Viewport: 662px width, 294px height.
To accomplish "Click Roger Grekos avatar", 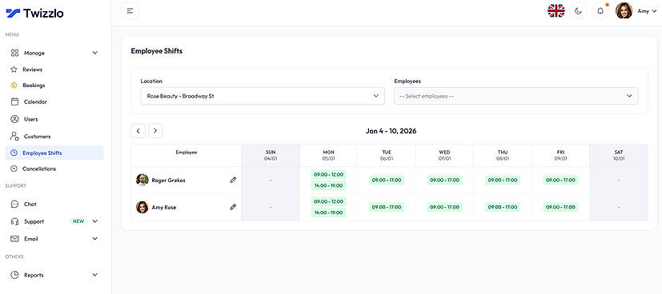I will click(142, 180).
